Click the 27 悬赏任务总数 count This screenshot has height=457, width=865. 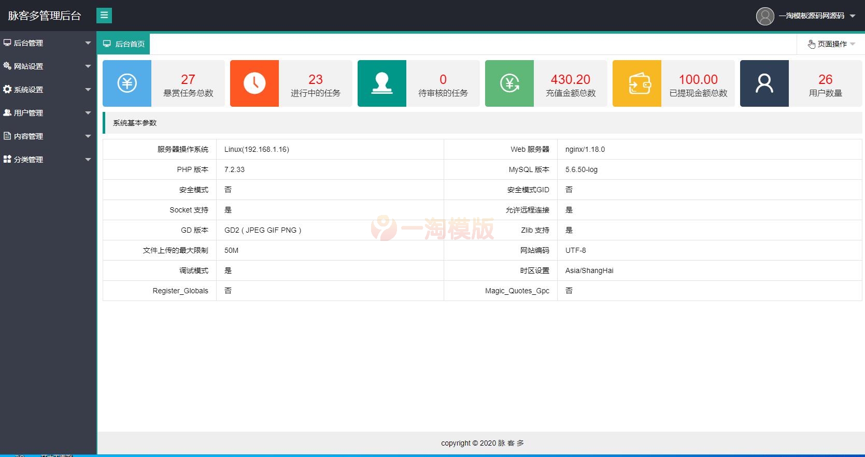pos(188,79)
